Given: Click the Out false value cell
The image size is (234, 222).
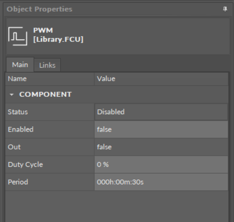Looking at the screenshot, I should (x=161, y=147).
